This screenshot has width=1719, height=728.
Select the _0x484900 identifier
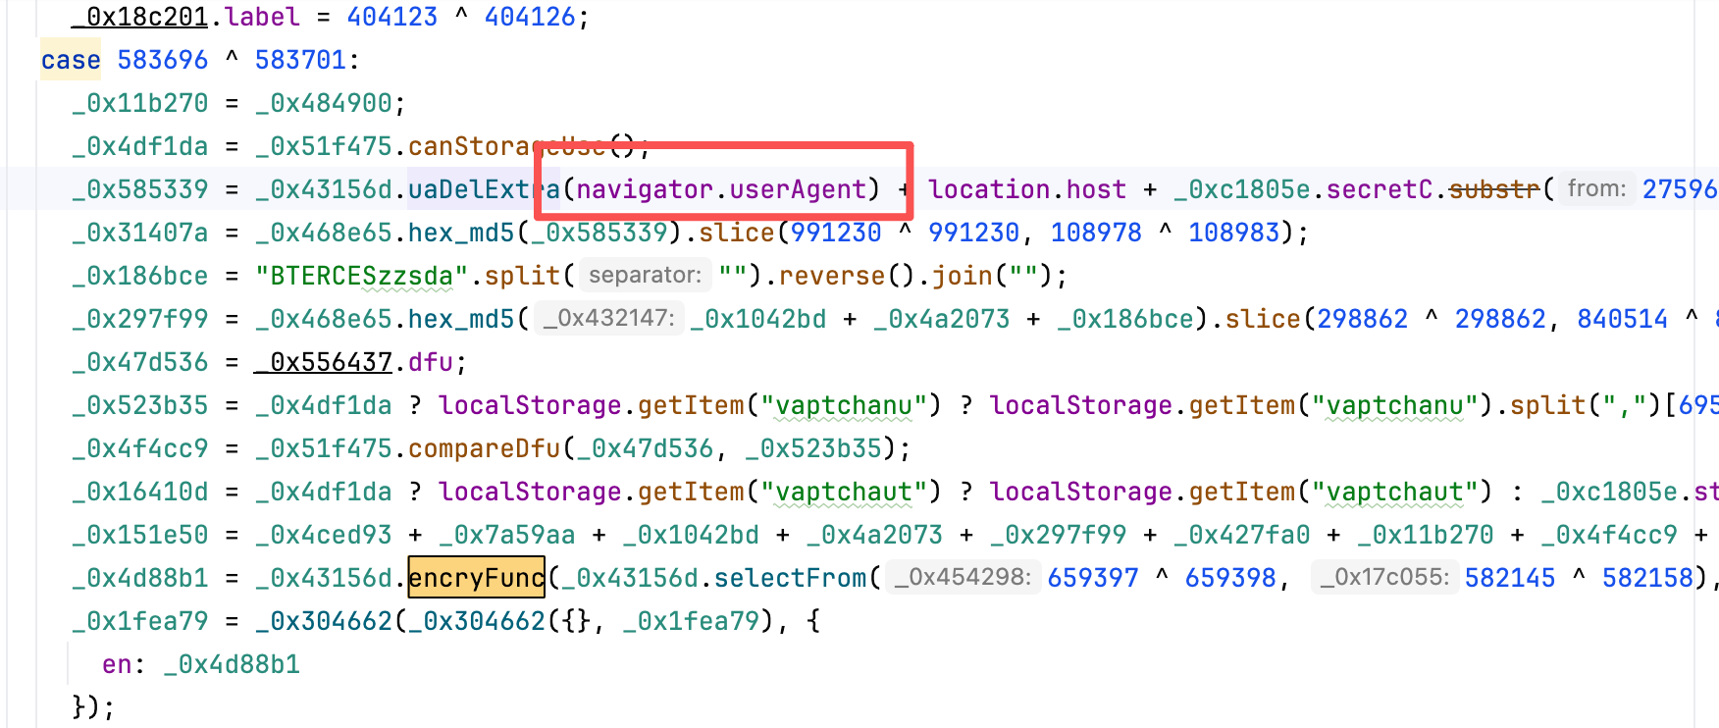pos(324,103)
